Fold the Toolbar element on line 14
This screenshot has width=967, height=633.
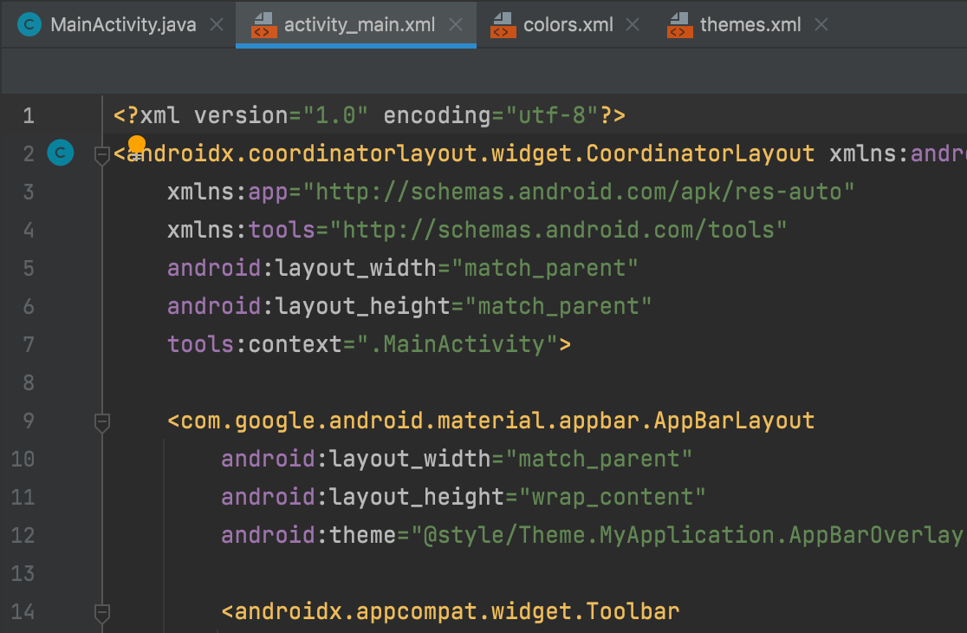point(102,612)
